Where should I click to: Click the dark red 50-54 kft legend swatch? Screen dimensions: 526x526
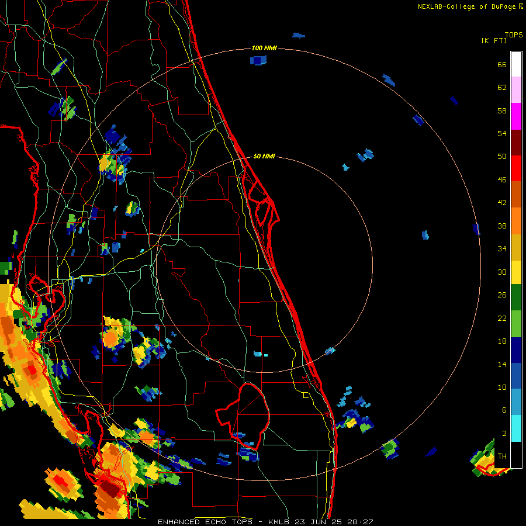pos(516,143)
